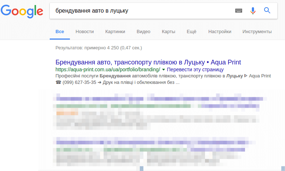This screenshot has height=171, width=285.
Task: Switch to the Новости tab
Action: 85,32
